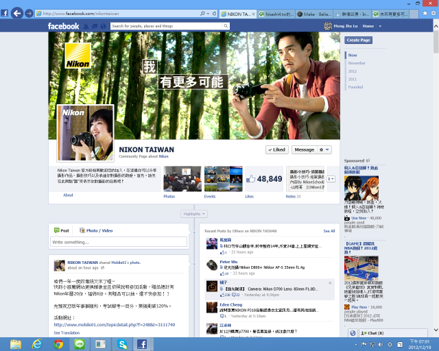439x351 pixels.
Task: Jump to November on timeline
Action: (x=357, y=63)
